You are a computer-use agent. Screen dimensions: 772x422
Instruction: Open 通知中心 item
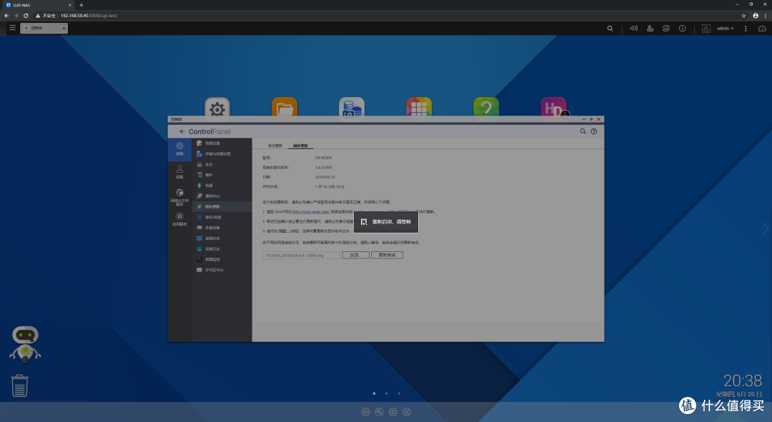tap(222, 196)
